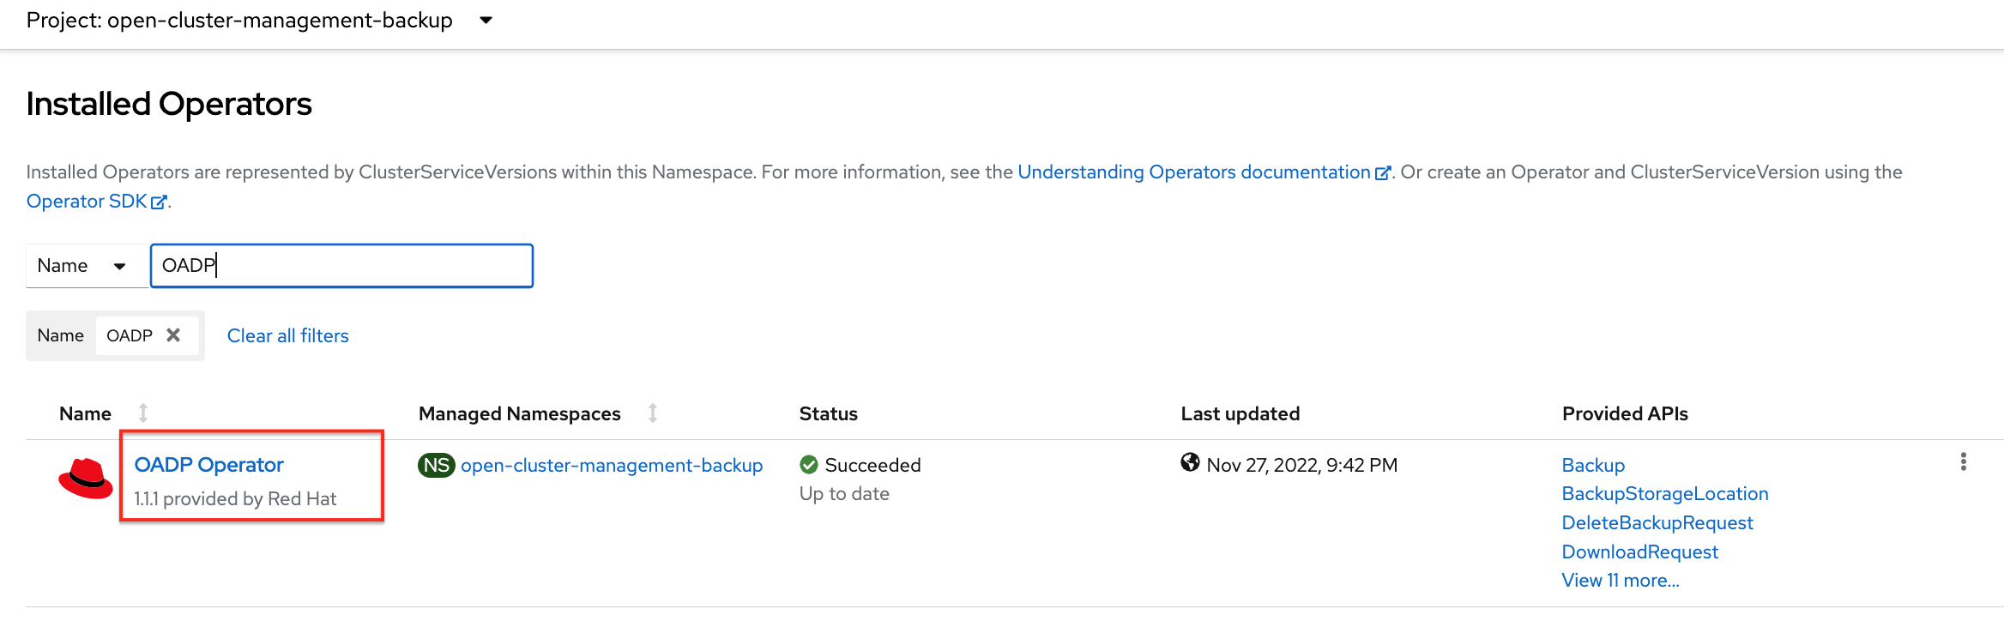Expand View 11 more provided APIs

point(1620,581)
